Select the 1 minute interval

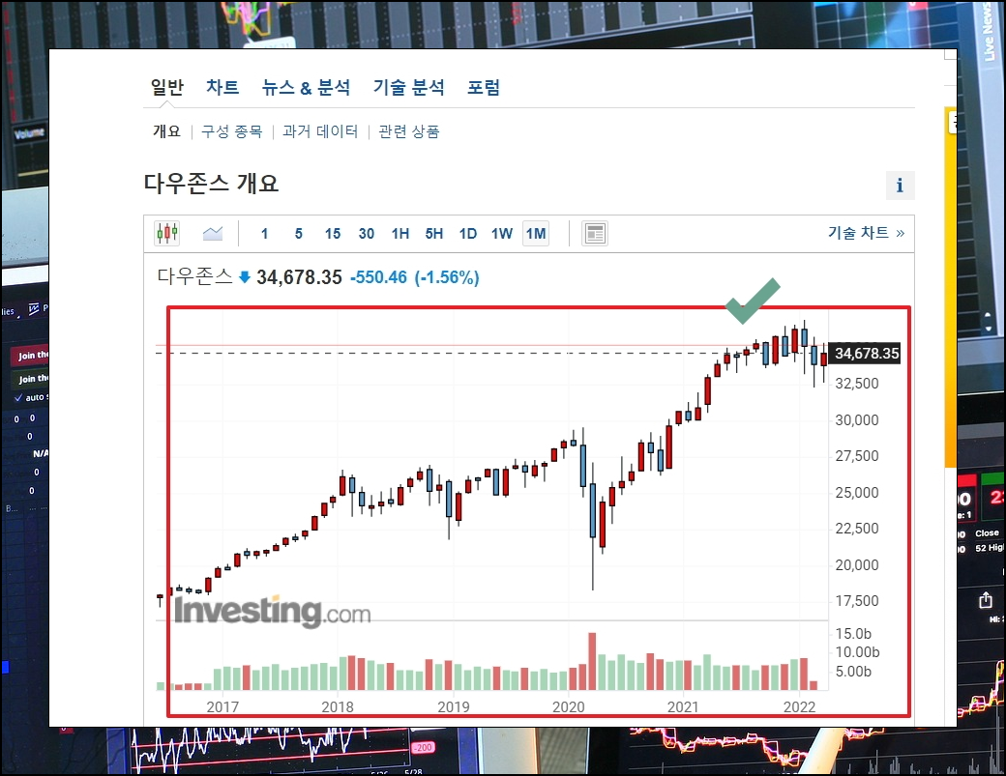pyautogui.click(x=264, y=234)
